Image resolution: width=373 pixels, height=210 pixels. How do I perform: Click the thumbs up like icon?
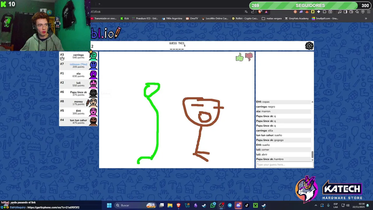pyautogui.click(x=240, y=57)
